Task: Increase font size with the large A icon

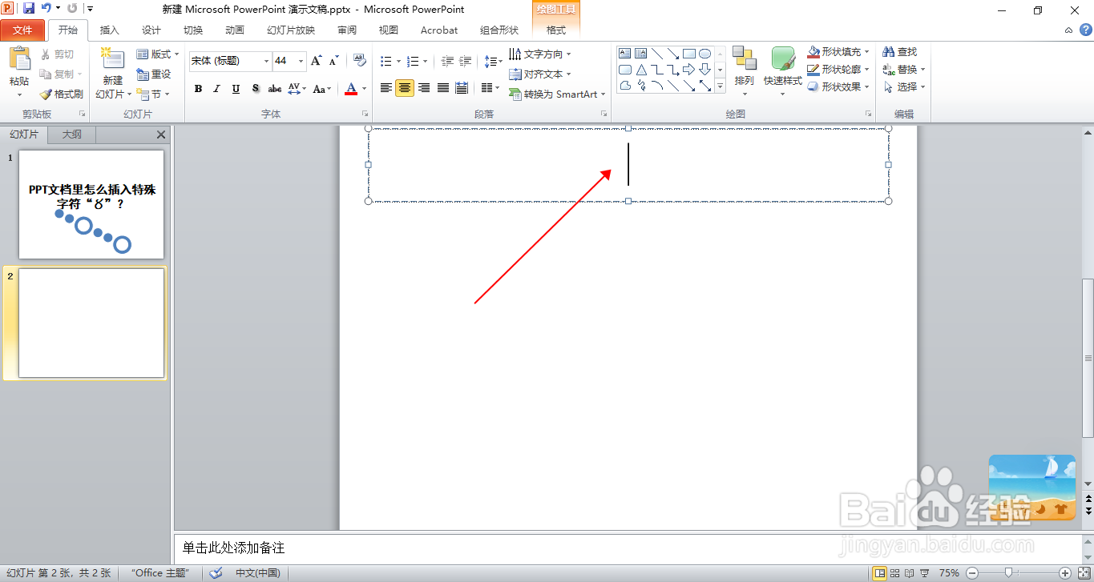Action: (316, 61)
